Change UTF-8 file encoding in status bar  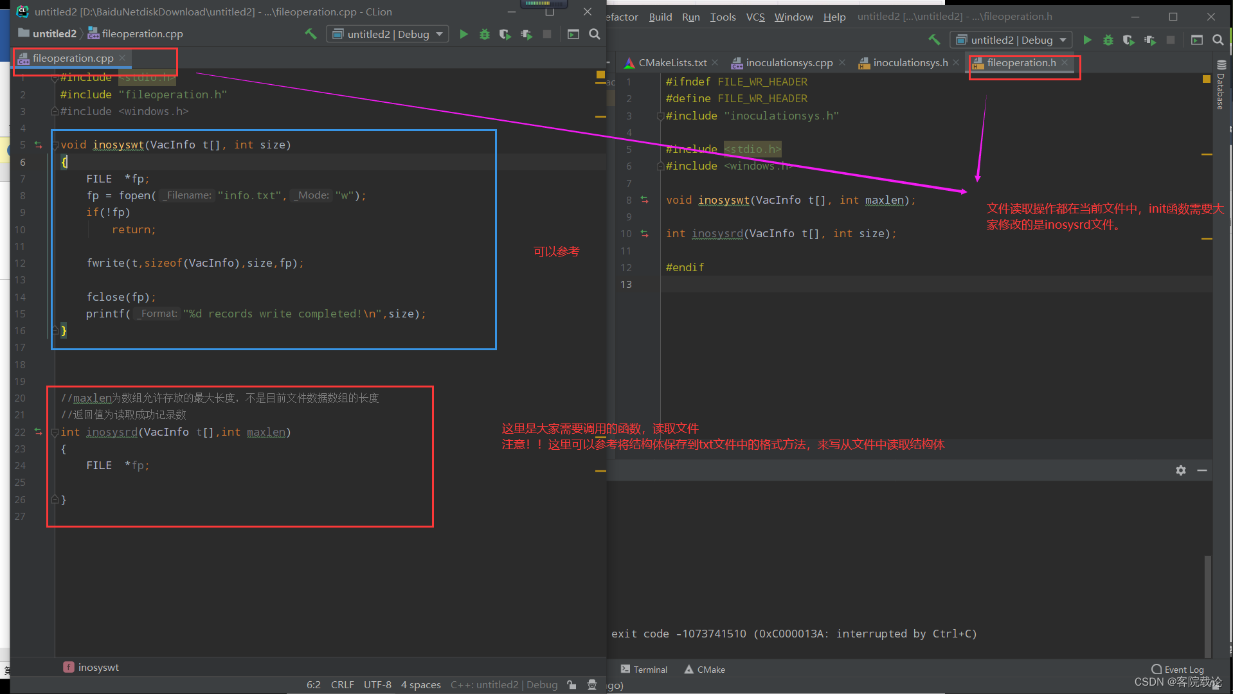point(378,685)
